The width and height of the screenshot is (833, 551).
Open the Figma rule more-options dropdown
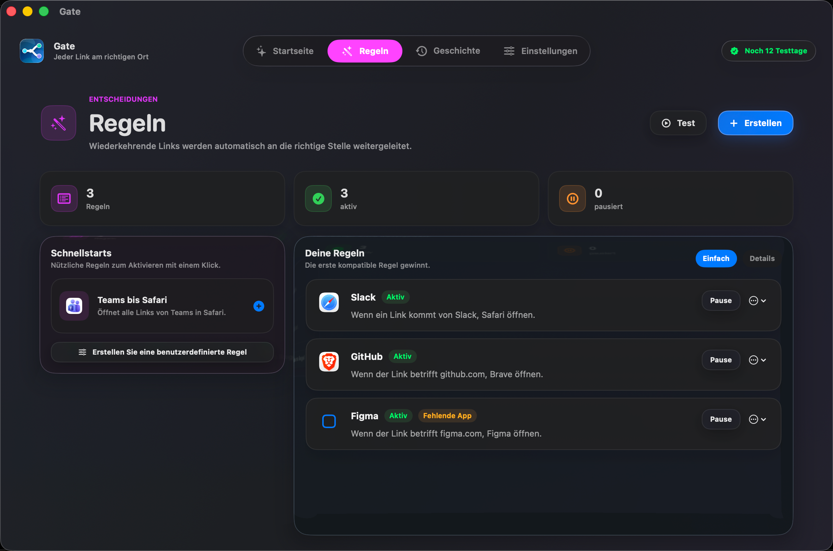(x=757, y=419)
